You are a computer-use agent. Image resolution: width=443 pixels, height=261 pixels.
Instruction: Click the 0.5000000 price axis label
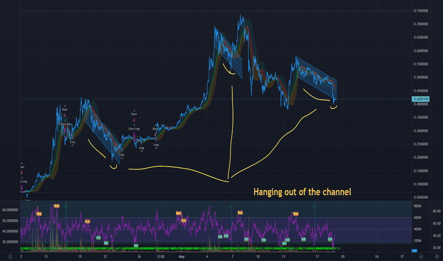pyautogui.click(x=421, y=77)
